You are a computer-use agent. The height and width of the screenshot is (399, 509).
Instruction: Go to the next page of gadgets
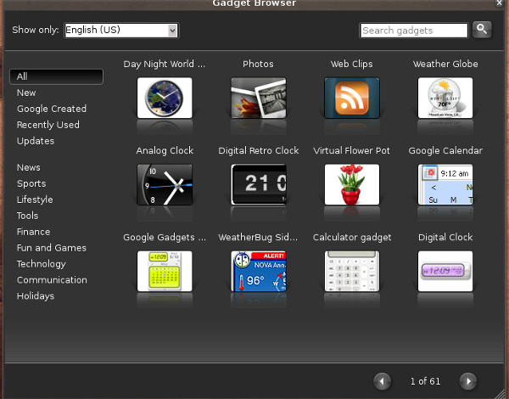click(468, 381)
